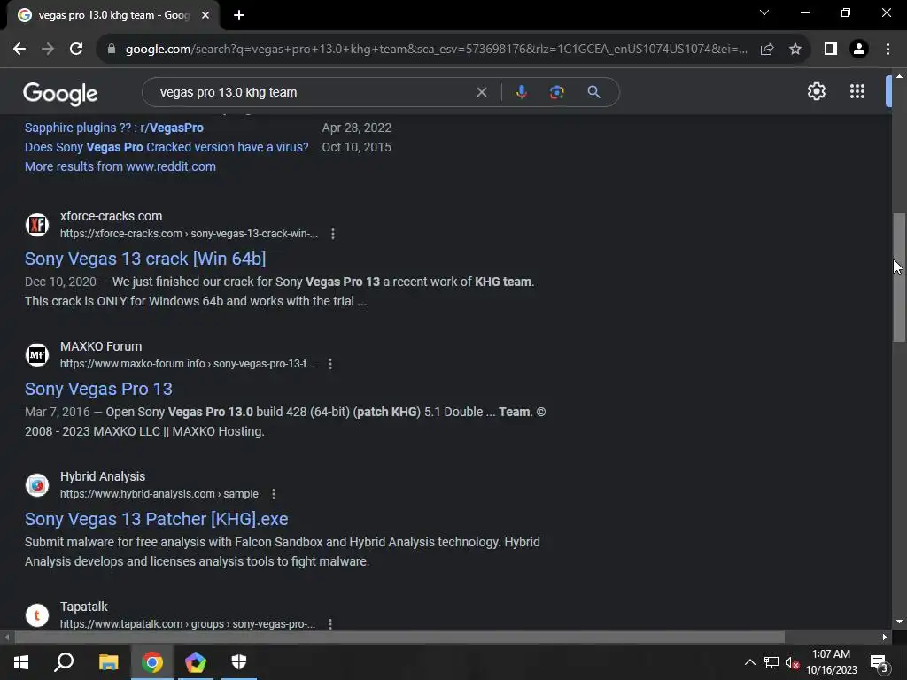Click the browser forward arrow
The width and height of the screenshot is (907, 680).
[x=48, y=50]
